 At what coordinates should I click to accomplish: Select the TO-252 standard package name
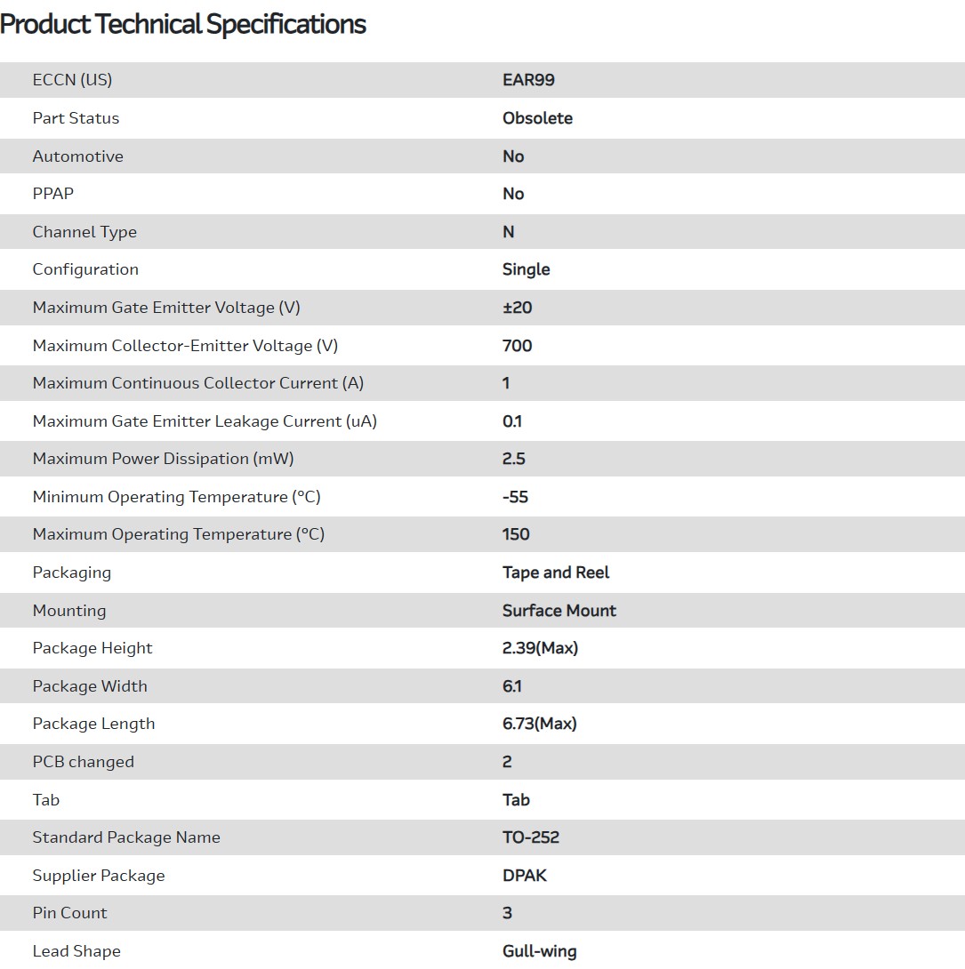[x=530, y=837]
